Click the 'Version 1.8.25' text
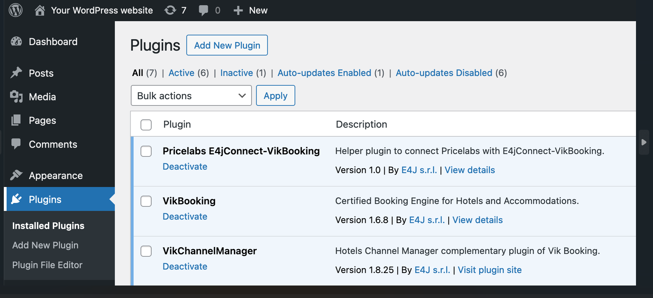Screen dimensions: 653x298 click(365, 270)
